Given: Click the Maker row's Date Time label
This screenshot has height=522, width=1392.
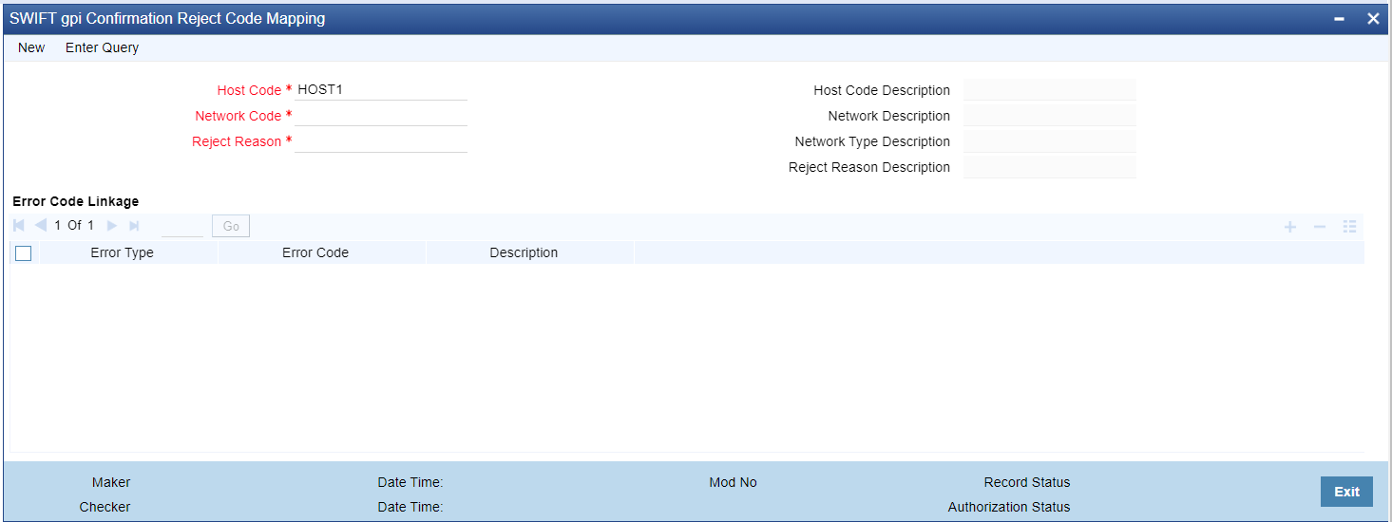Looking at the screenshot, I should (410, 482).
